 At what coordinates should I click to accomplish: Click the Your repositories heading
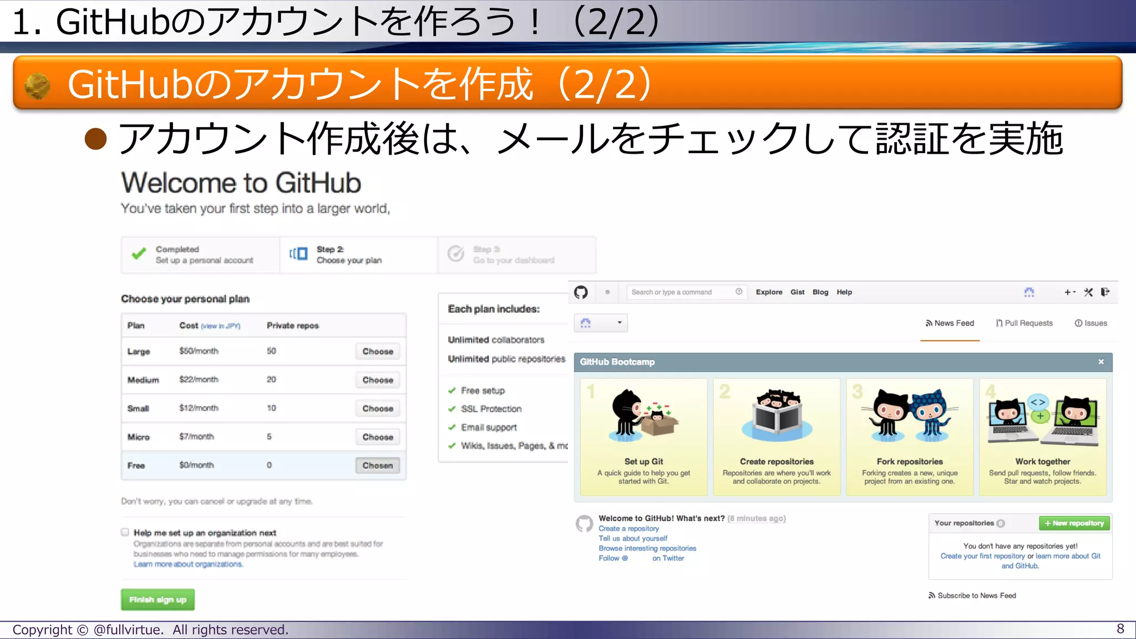coord(963,523)
